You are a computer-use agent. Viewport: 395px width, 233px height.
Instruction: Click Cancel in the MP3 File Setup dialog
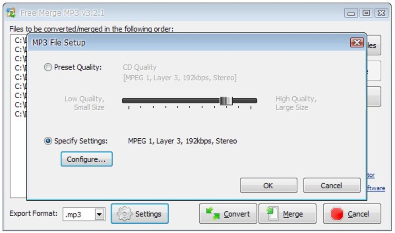click(x=332, y=186)
